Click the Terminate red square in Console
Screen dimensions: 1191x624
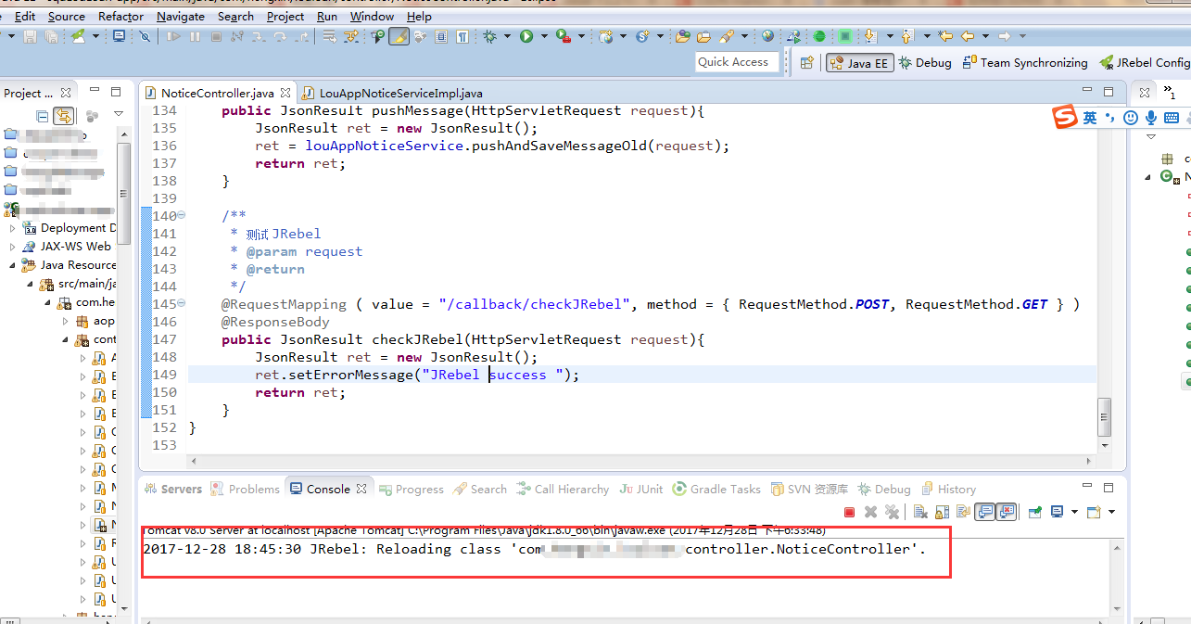[x=849, y=512]
